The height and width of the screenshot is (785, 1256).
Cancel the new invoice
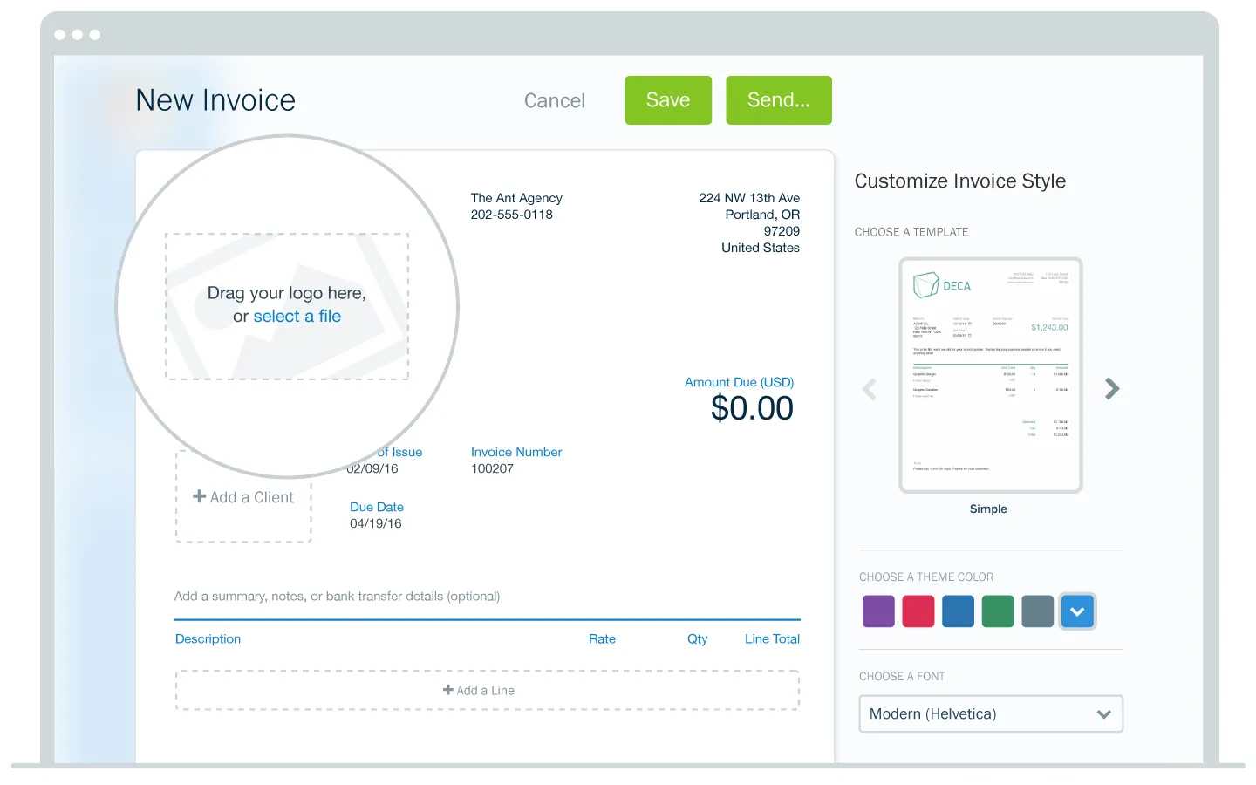[554, 101]
